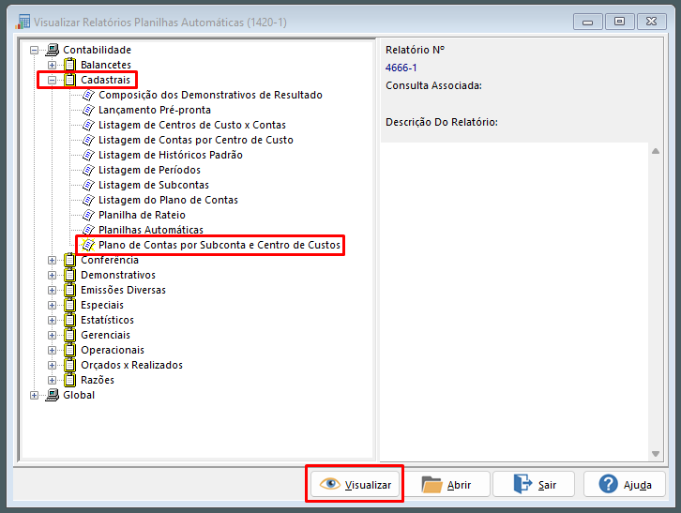Image resolution: width=681 pixels, height=513 pixels.
Task: Click the Balancetes clipboard icon
Action: (70, 65)
